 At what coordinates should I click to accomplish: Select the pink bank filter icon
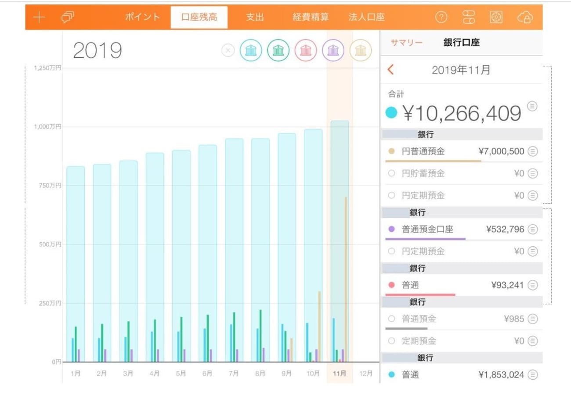click(305, 51)
